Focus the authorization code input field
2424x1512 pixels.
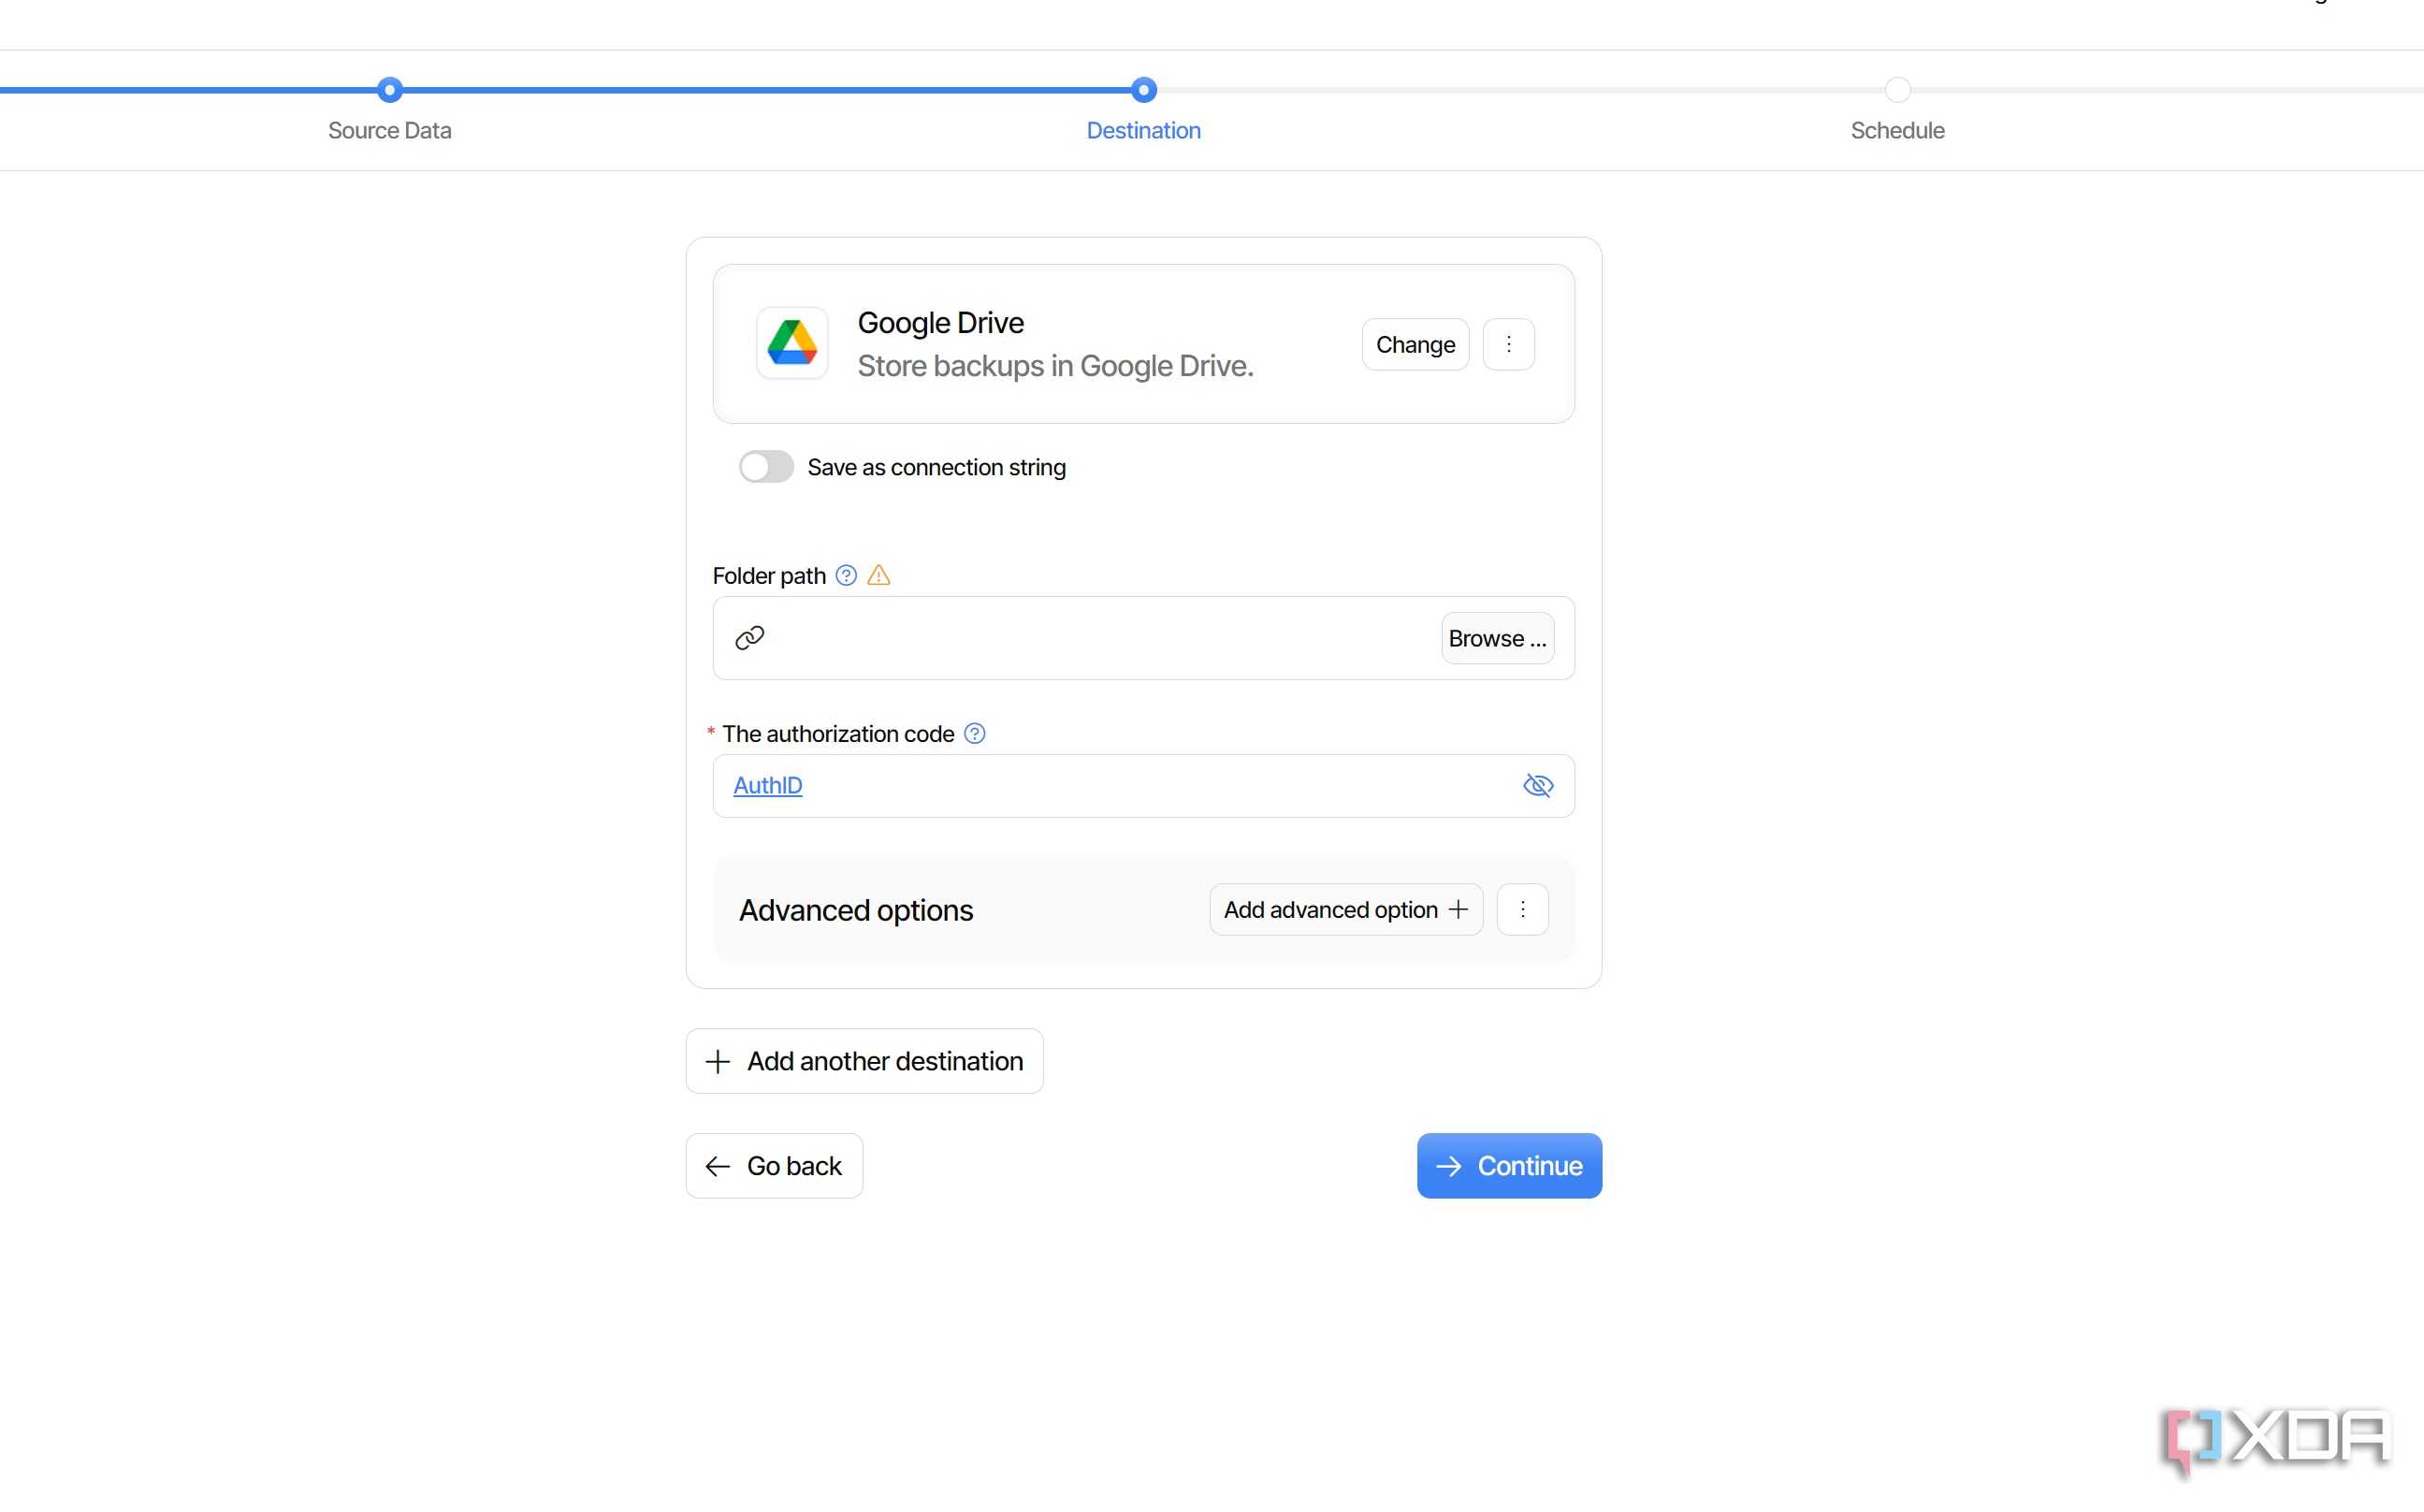tap(1143, 786)
